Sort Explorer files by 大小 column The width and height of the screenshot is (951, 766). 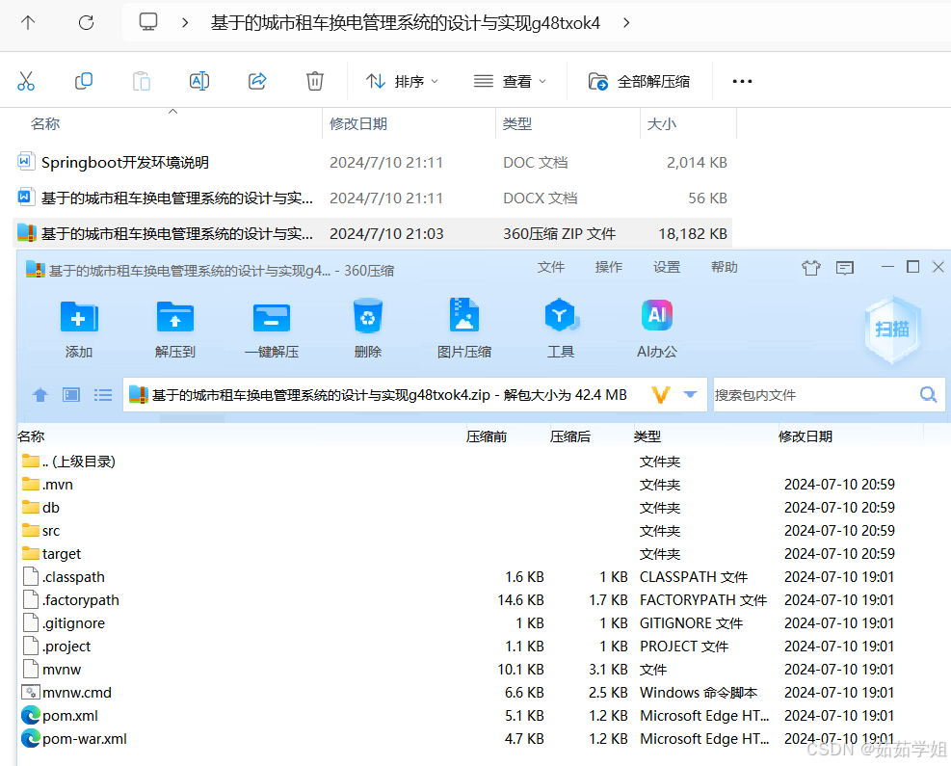click(x=662, y=123)
